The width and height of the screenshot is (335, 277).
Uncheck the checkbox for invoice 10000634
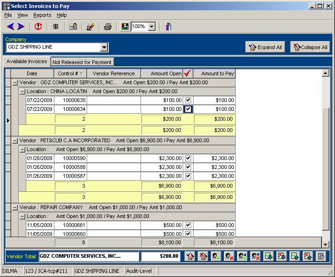(188, 109)
